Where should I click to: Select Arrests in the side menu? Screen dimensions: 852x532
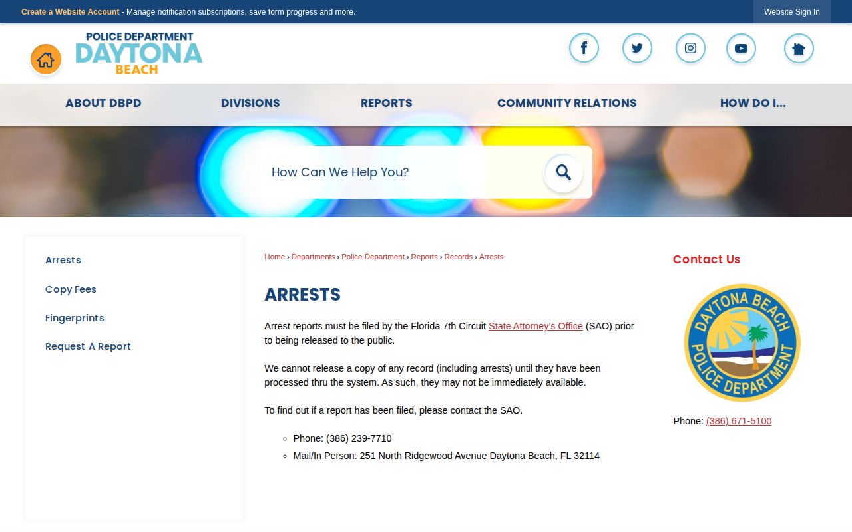coord(63,260)
